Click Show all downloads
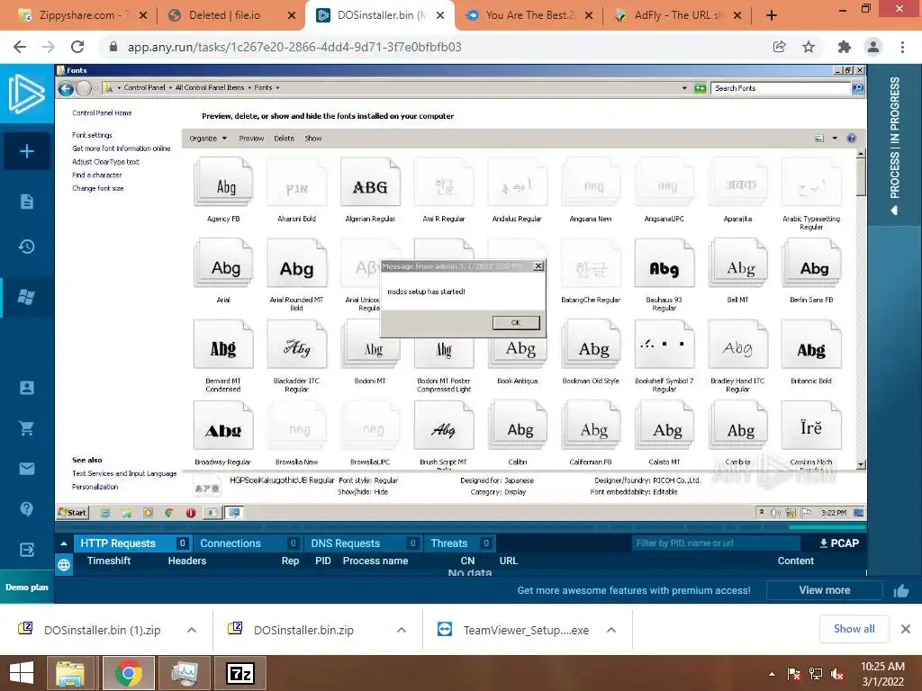This screenshot has width=922, height=691. click(854, 629)
